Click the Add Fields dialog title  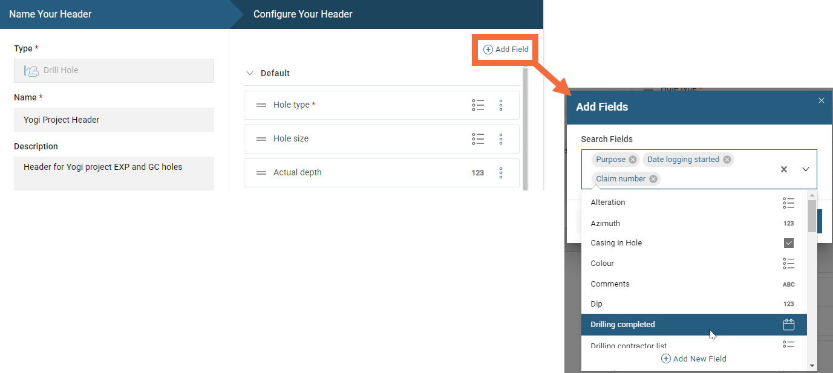tap(602, 107)
